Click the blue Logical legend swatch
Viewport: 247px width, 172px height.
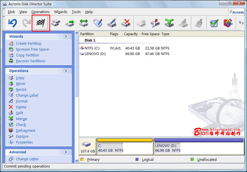137,160
